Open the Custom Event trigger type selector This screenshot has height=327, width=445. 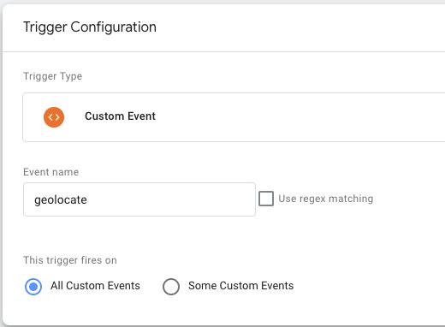click(234, 117)
